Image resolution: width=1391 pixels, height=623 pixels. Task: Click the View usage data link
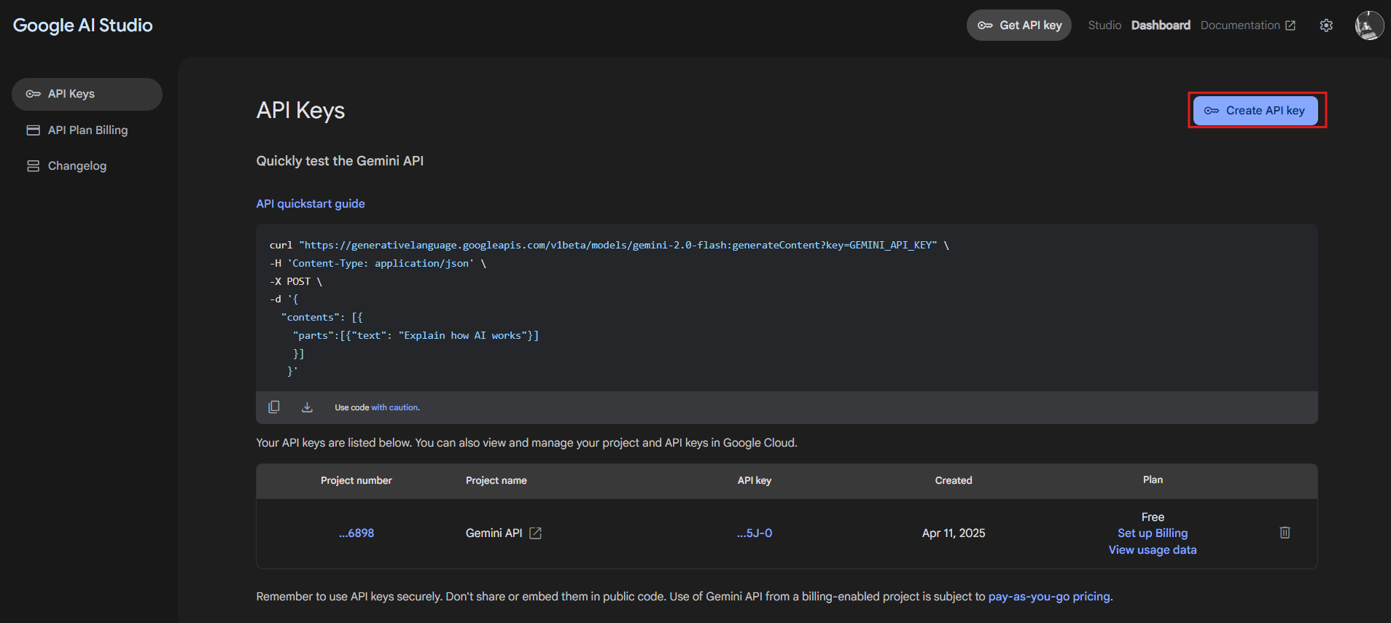(1153, 550)
